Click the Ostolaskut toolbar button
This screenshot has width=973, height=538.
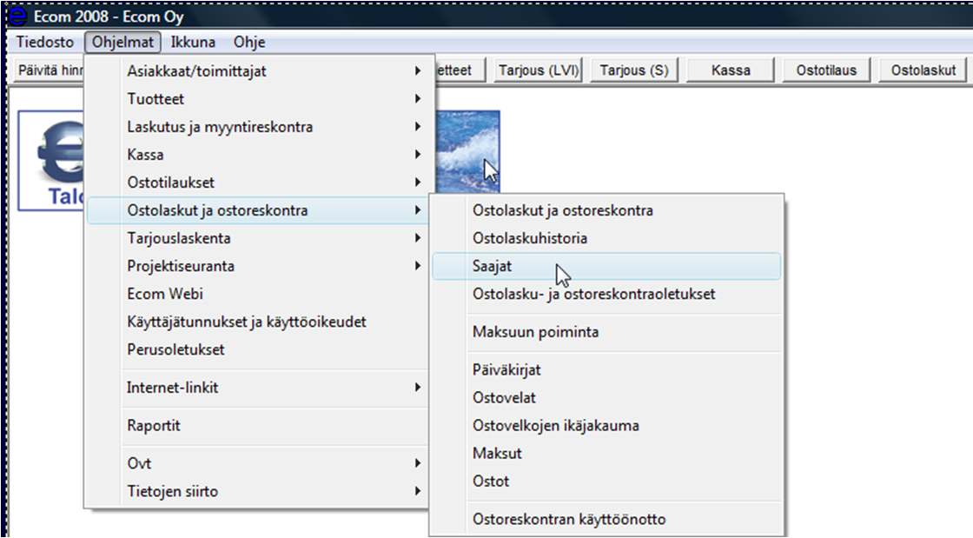click(x=923, y=70)
